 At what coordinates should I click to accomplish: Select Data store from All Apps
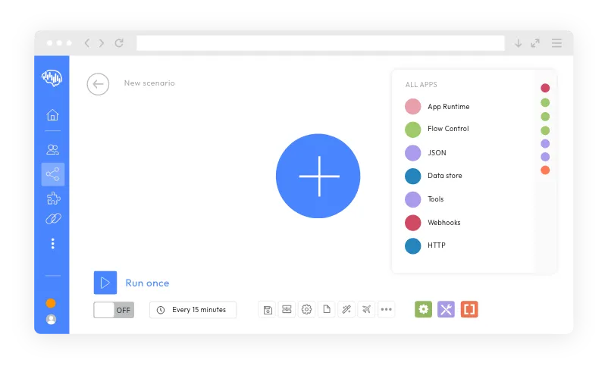coord(434,176)
